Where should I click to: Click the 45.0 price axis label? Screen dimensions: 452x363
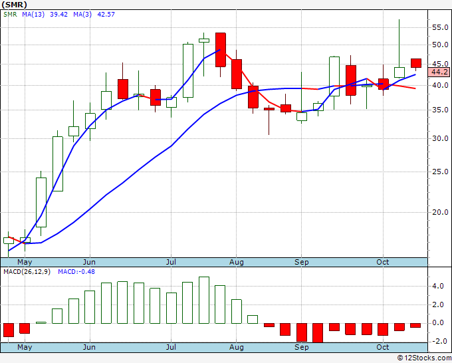(x=440, y=64)
